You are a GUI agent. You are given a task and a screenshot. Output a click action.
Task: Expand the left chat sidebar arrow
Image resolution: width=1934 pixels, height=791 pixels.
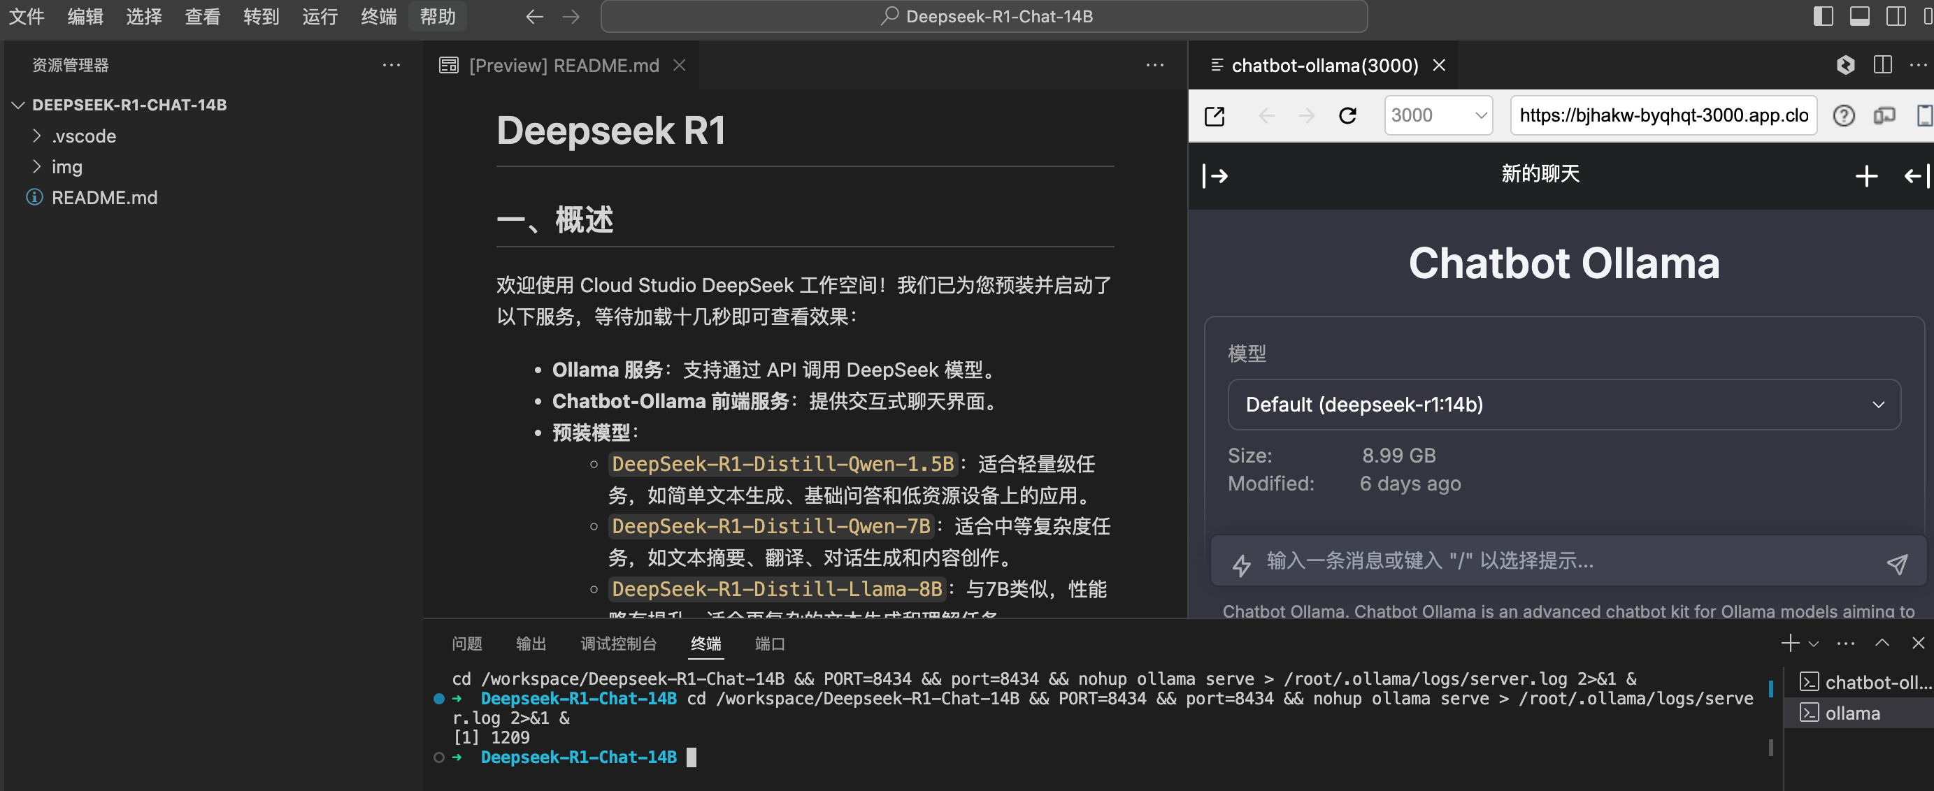(x=1215, y=175)
